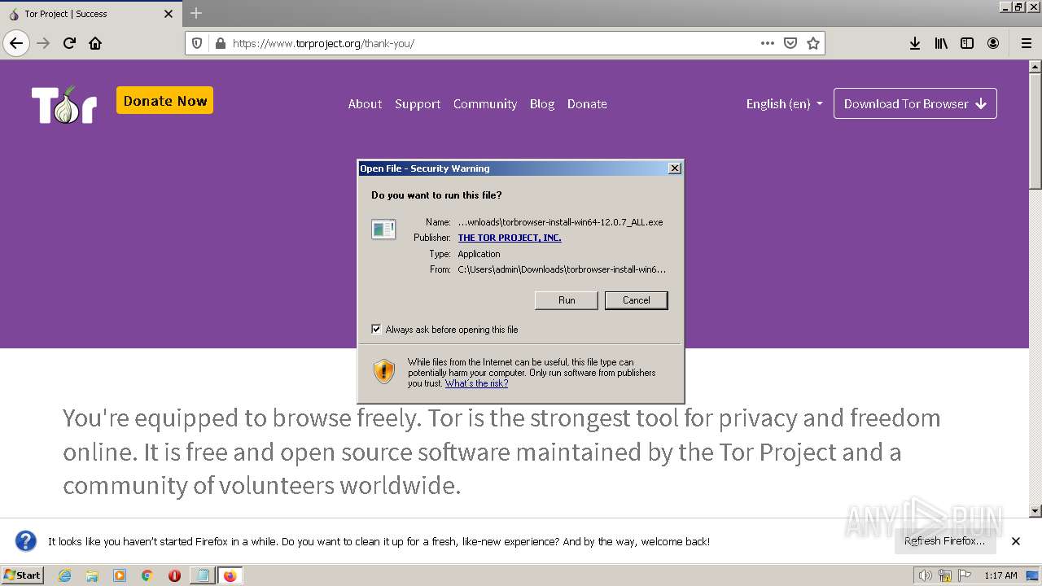Cancel the security warning dialog
Image resolution: width=1042 pixels, height=586 pixels.
coord(636,300)
